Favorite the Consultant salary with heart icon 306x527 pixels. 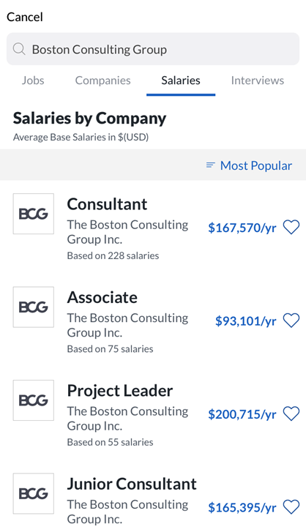[x=291, y=227]
